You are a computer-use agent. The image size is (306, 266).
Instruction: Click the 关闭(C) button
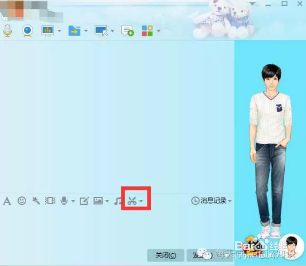(166, 255)
